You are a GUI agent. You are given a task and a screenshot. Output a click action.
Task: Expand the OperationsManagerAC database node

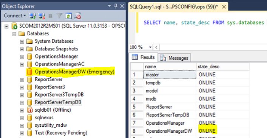tap(22, 64)
